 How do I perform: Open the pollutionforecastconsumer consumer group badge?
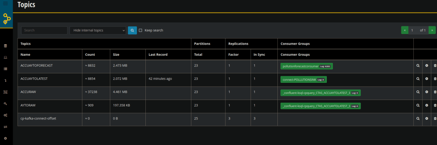pos(307,66)
